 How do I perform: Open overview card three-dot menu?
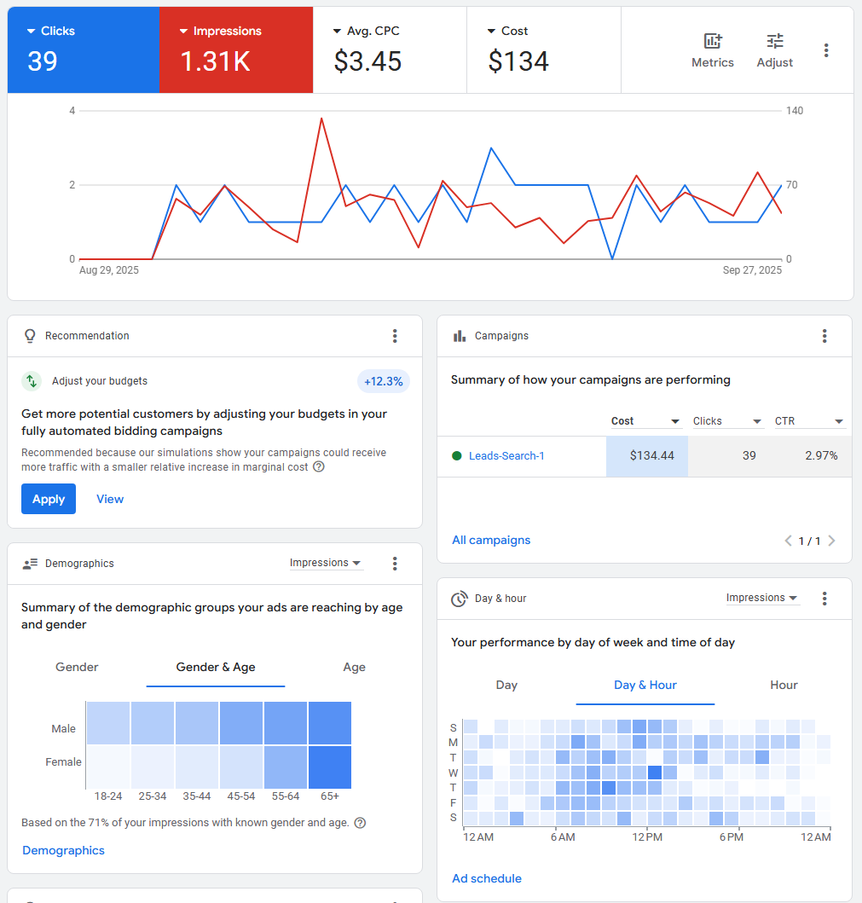click(x=825, y=50)
